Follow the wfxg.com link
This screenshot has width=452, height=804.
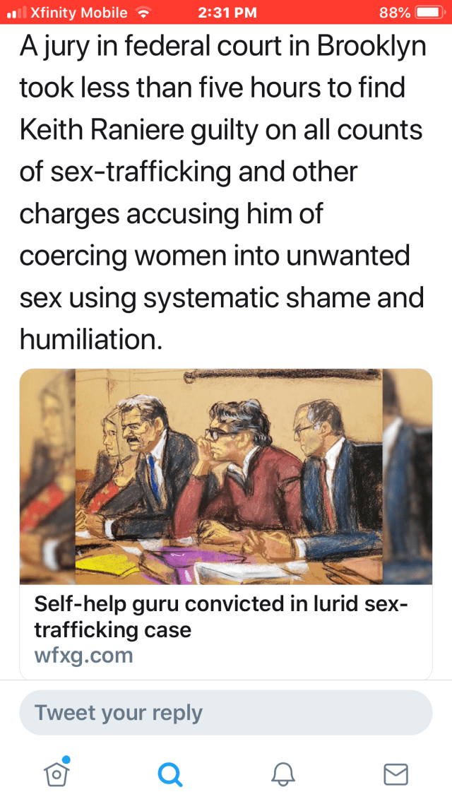coord(83,656)
